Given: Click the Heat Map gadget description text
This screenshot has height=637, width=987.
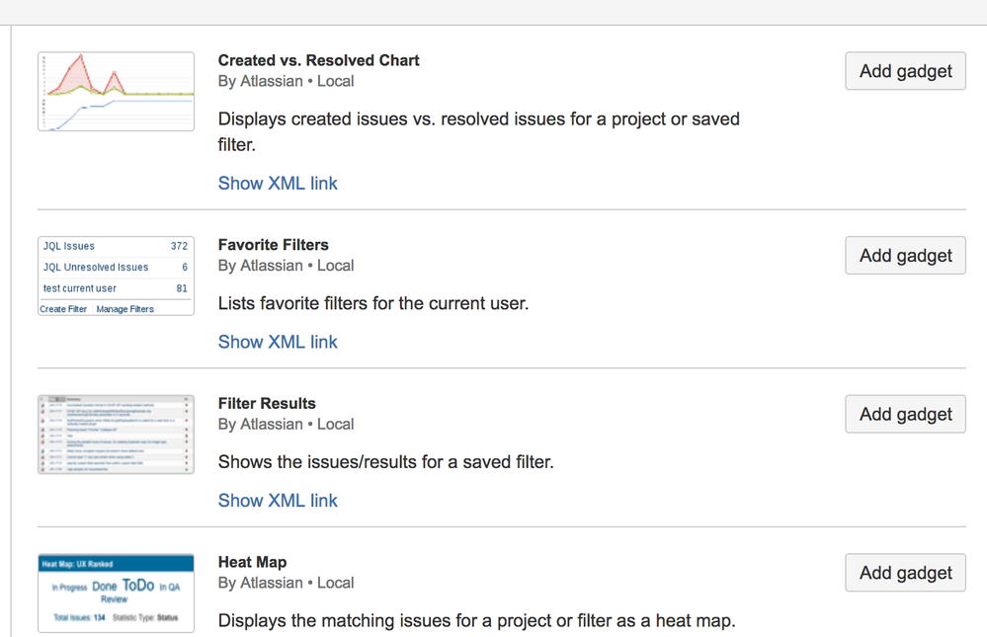Looking at the screenshot, I should pyautogui.click(x=476, y=621).
